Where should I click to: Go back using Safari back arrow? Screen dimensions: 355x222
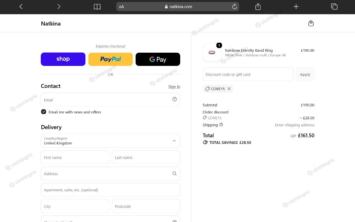[21, 6]
